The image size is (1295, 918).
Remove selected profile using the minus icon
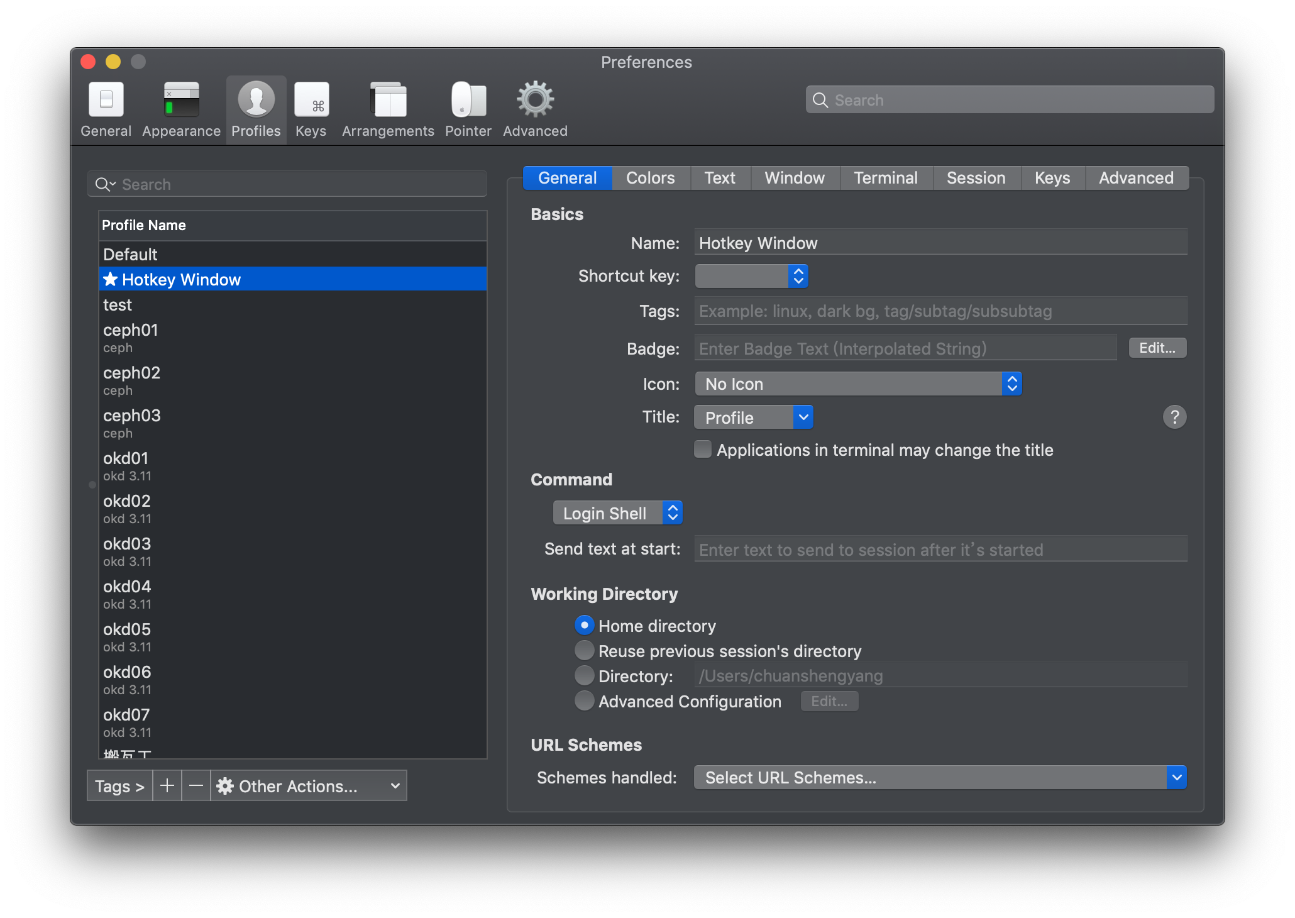click(x=196, y=785)
